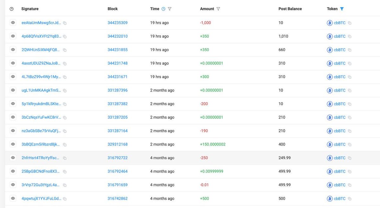Open block 344231671
This screenshot has height=208, width=380.
click(117, 77)
